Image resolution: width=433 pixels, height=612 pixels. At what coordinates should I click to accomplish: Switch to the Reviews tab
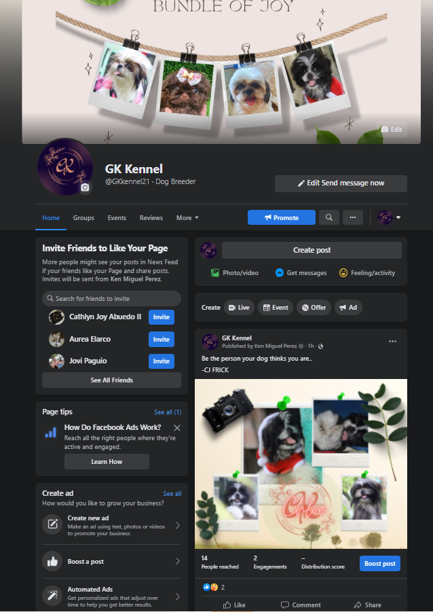(151, 218)
